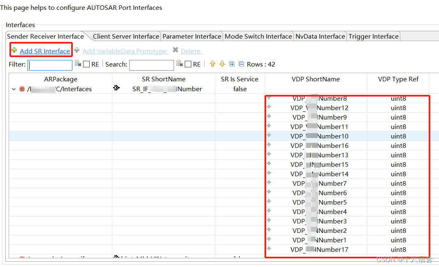Click the up arrow move icon
This screenshot has width=439, height=267.
pos(212,64)
